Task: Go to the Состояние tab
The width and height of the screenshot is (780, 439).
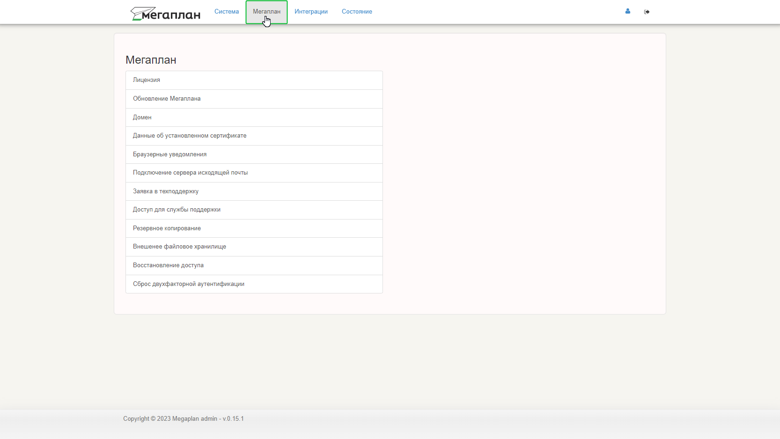Action: [357, 12]
